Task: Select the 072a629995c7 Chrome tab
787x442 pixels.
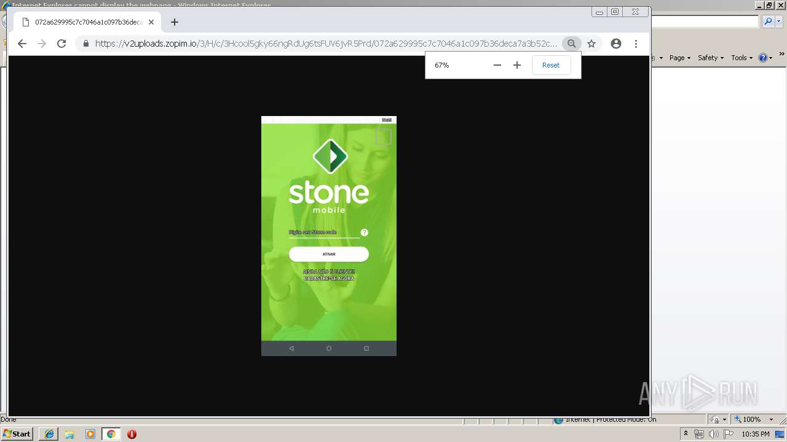Action: [86, 22]
